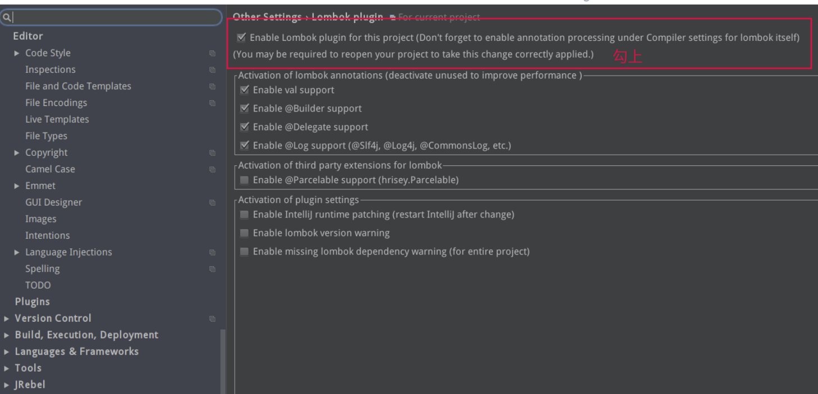Open the Plugins settings page
The height and width of the screenshot is (394, 818).
[x=32, y=302]
